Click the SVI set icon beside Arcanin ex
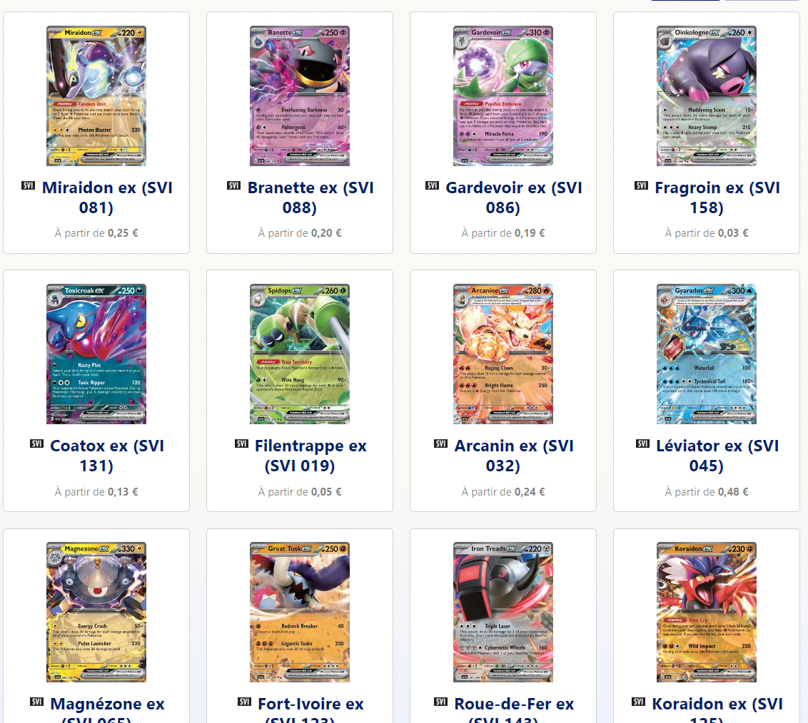 coord(440,443)
